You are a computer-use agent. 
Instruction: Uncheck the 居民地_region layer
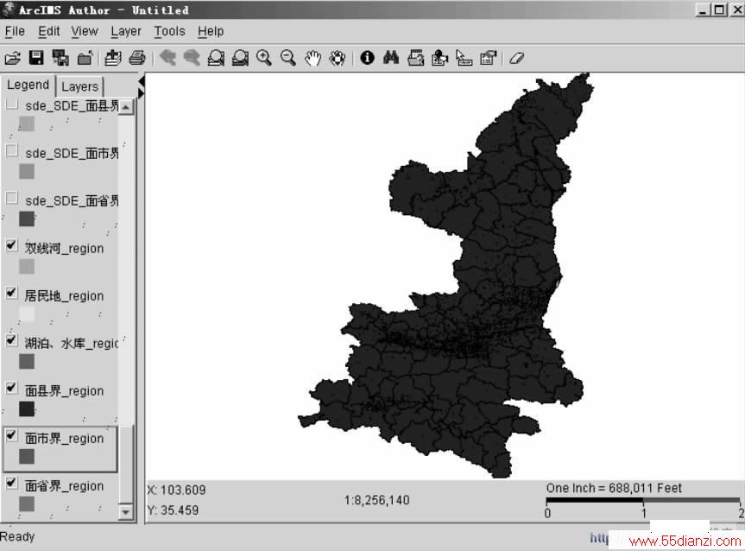[12, 293]
